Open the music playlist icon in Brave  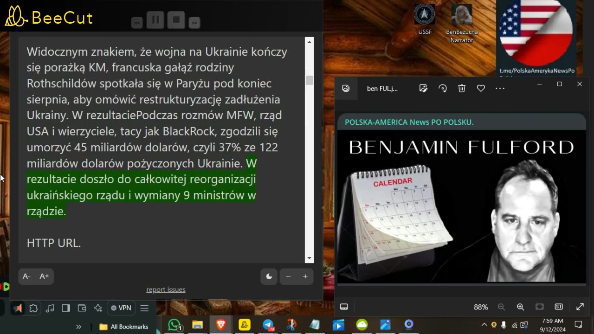click(50, 308)
